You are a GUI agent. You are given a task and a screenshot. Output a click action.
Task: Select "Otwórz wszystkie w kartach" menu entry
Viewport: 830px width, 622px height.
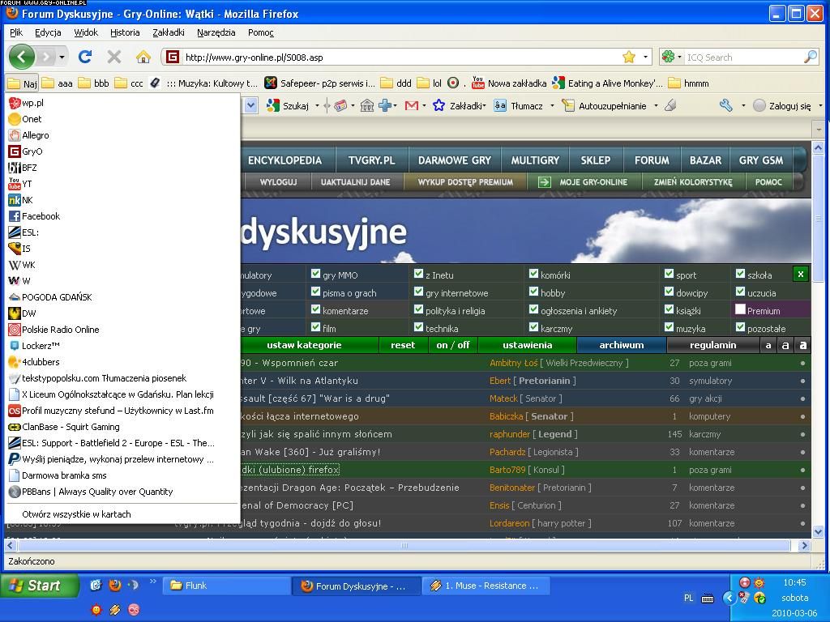(76, 514)
